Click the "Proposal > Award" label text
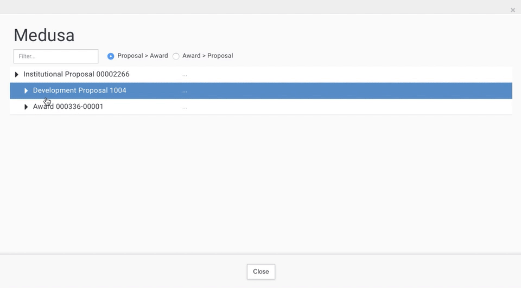Screen dimensions: 521x288 click(142, 56)
